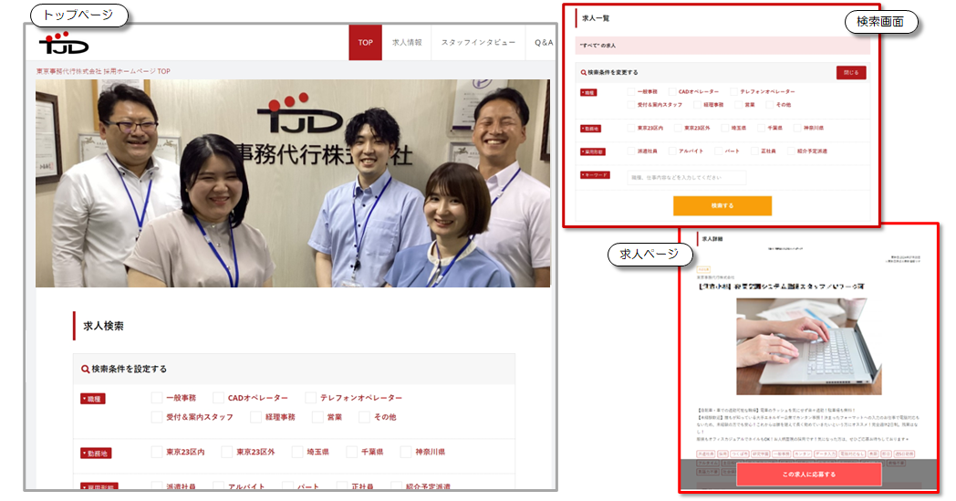The image size is (956, 501).
Task: Open the 求人情報 navigation tab
Action: (407, 42)
